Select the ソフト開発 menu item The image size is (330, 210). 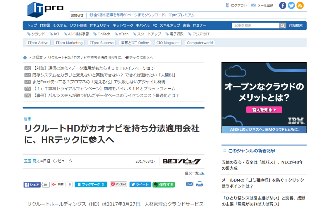coord(78,25)
